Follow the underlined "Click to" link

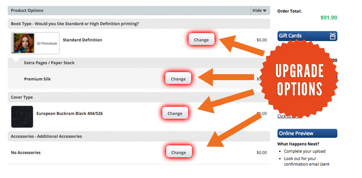click(x=284, y=116)
